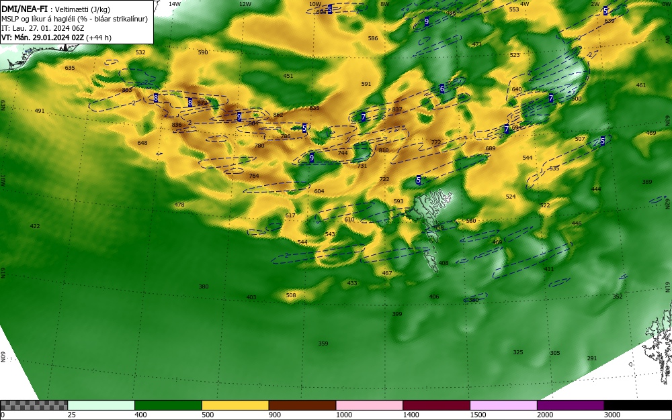Screen dimensions: 672x420
Task: Pick the dark green 400–500 legend swatch
Action: (x=168, y=405)
